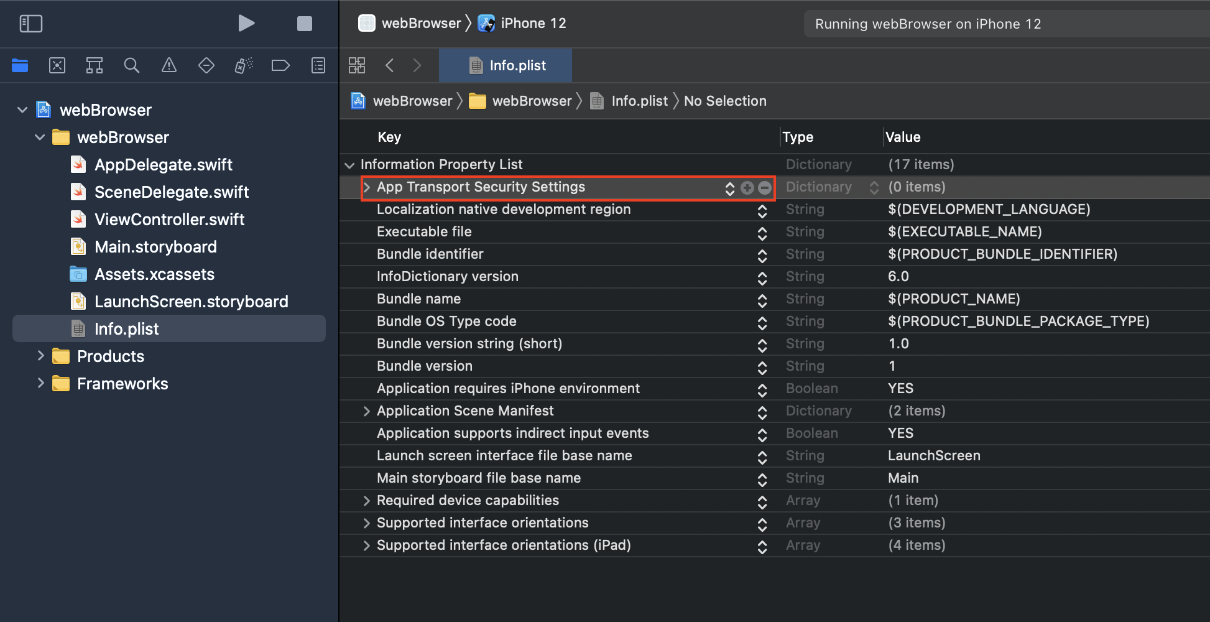Run the webBrowser app

[x=246, y=24]
